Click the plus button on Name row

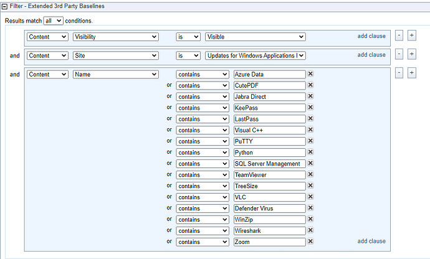pyautogui.click(x=412, y=73)
